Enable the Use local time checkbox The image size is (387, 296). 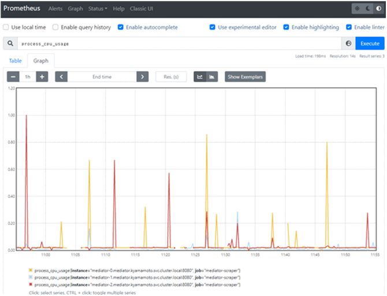6,27
